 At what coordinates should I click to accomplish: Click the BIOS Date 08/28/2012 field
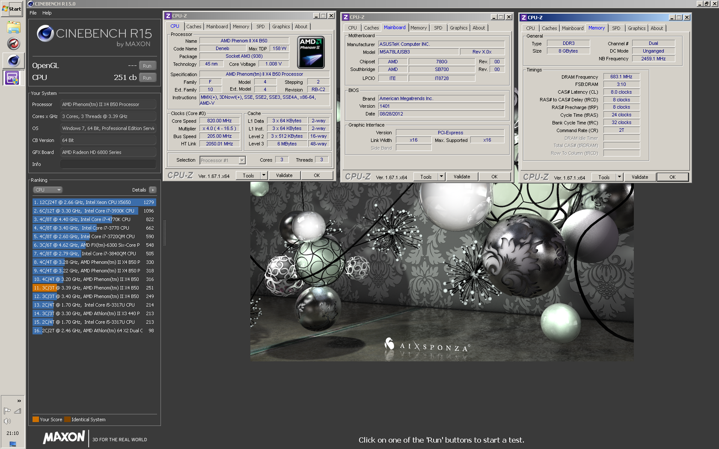coord(441,114)
